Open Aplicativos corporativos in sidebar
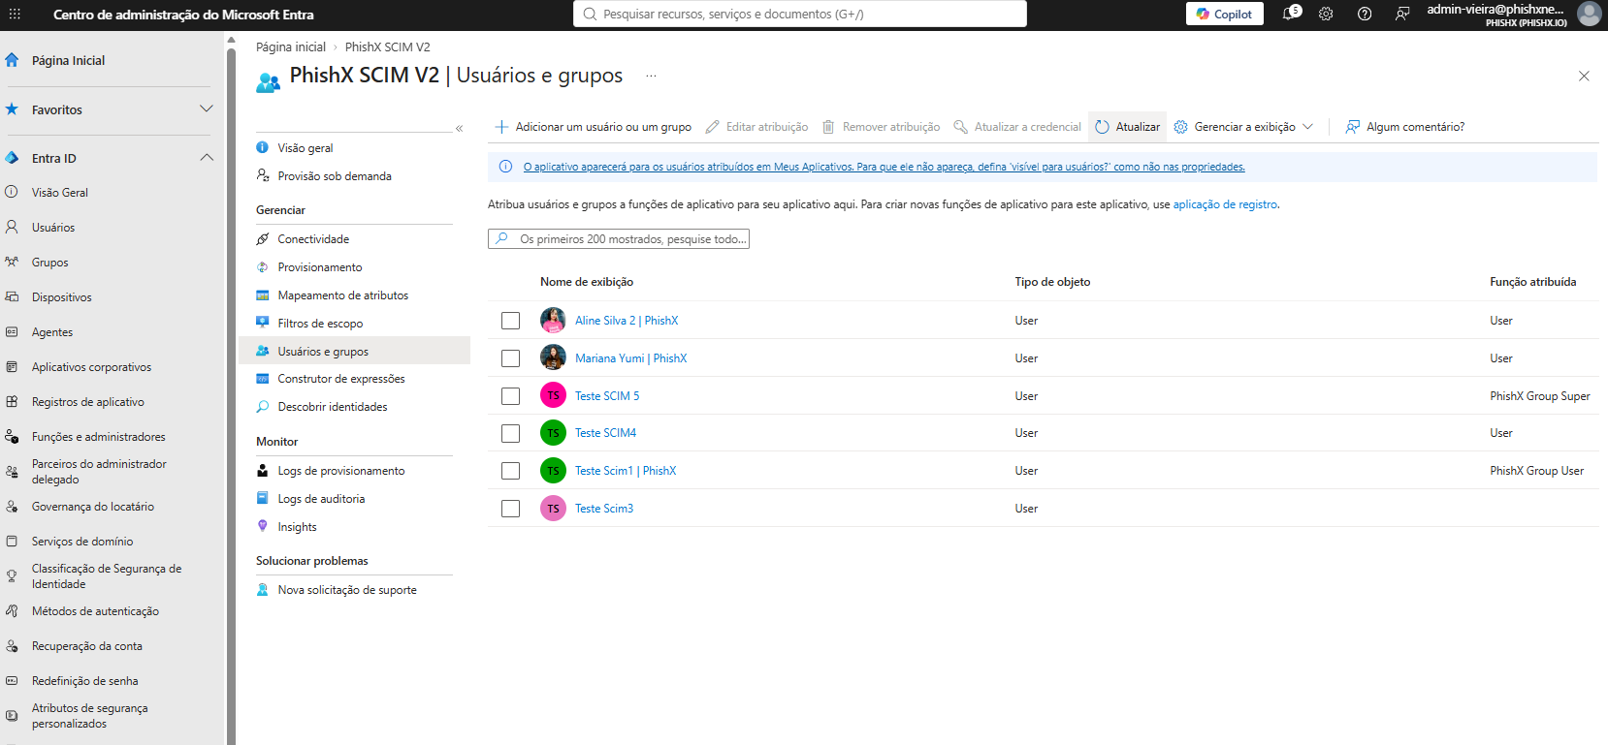This screenshot has height=745, width=1608. click(92, 366)
